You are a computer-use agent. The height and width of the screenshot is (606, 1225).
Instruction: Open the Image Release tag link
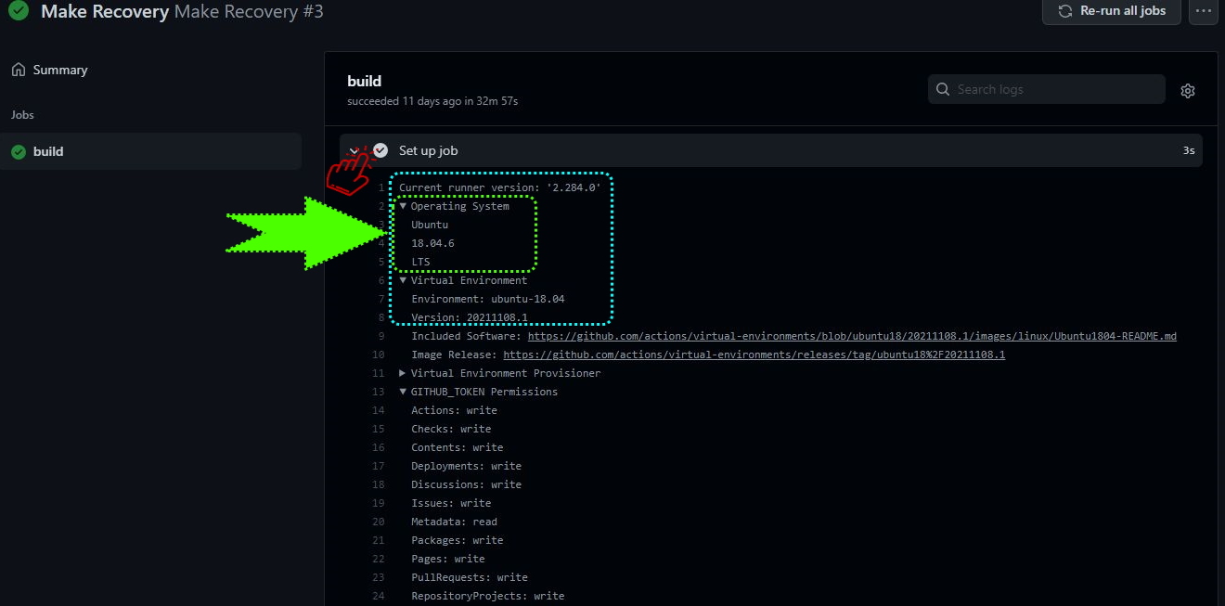[x=754, y=355]
